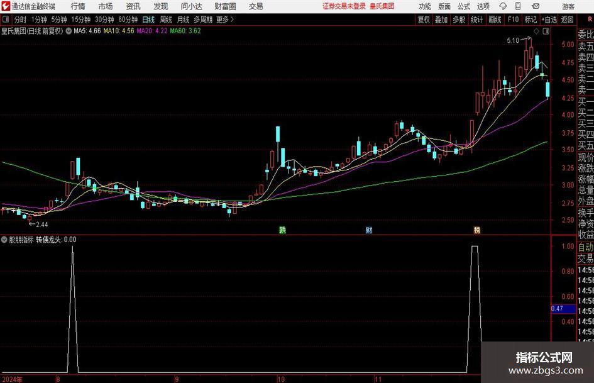Viewport: 594px width, 383px height.
Task: Click the 自动 label in right panel
Action: click(586, 247)
